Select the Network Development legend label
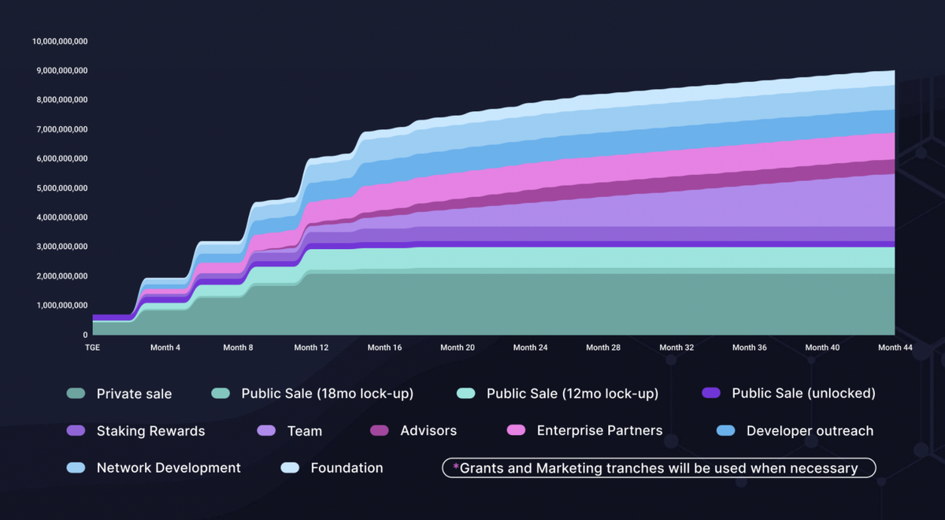The height and width of the screenshot is (520, 945). point(169,468)
